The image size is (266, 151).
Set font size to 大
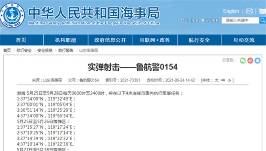(217, 80)
